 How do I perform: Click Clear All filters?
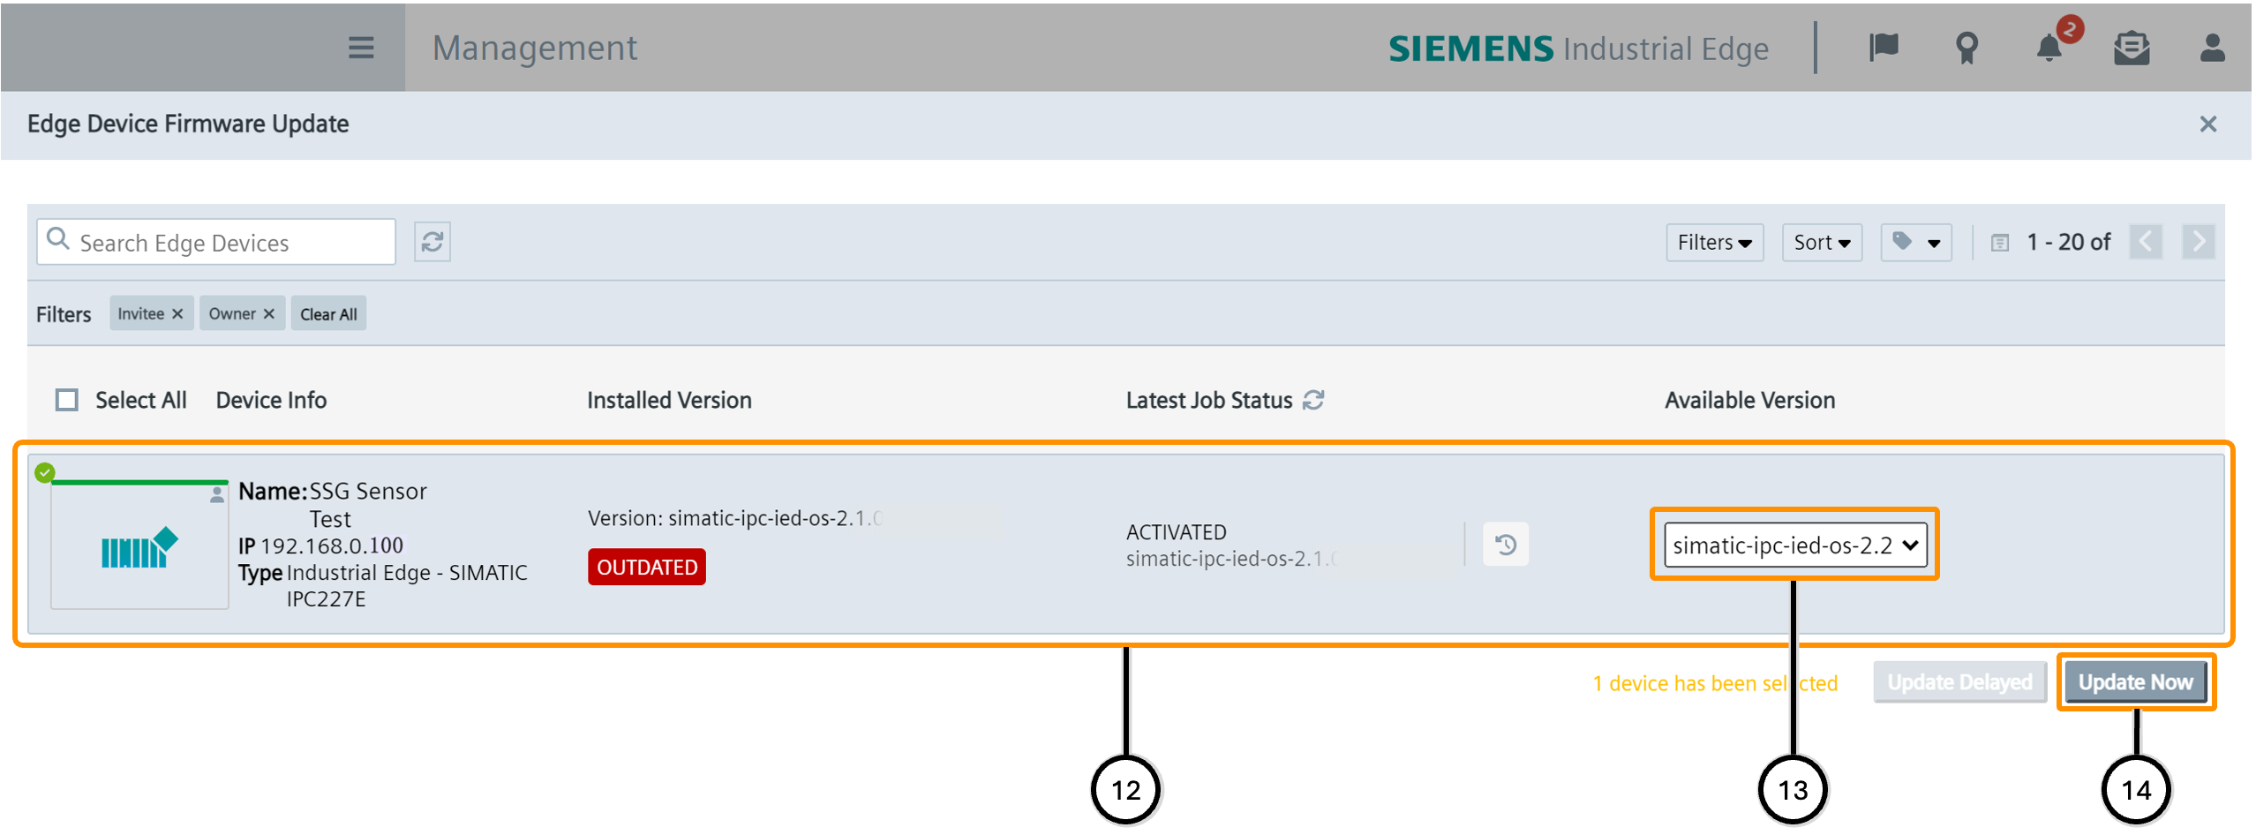pos(328,314)
